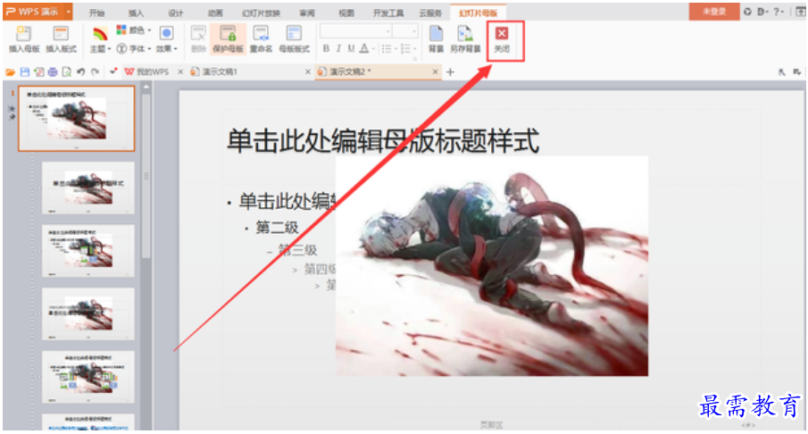Click the 背景 background icon

coord(436,39)
